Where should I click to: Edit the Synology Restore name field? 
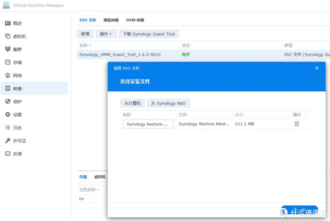[148, 124]
